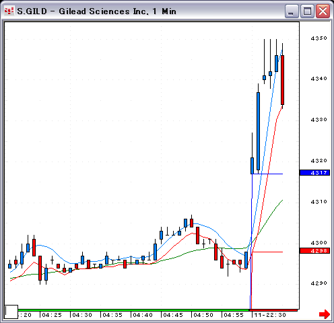
Task: Click the red session bar above 11-22:30
Action: coord(273,310)
